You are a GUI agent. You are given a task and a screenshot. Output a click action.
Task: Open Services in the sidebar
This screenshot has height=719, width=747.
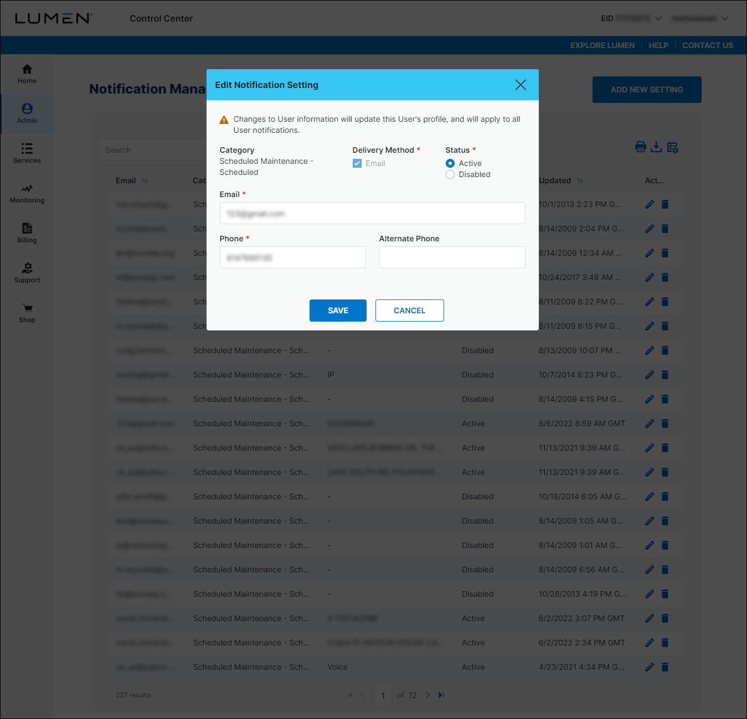(27, 154)
